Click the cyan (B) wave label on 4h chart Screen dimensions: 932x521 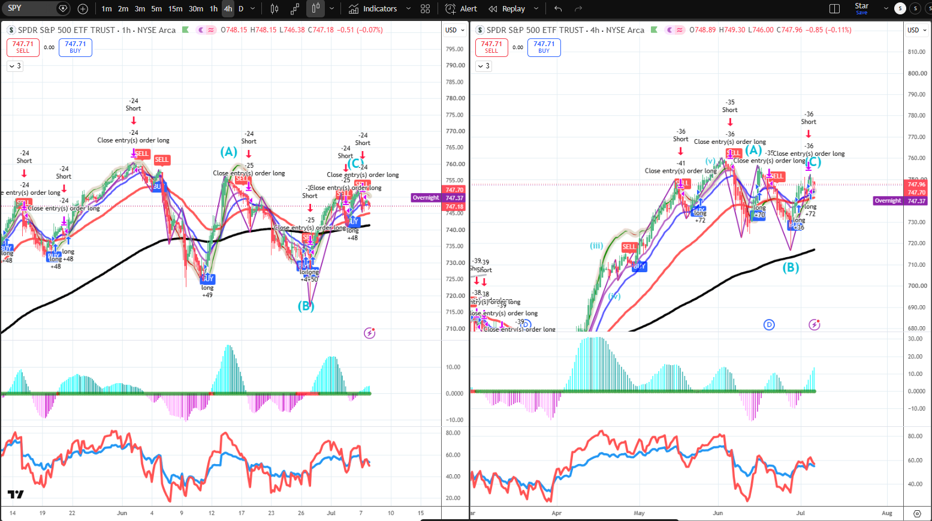[791, 267]
